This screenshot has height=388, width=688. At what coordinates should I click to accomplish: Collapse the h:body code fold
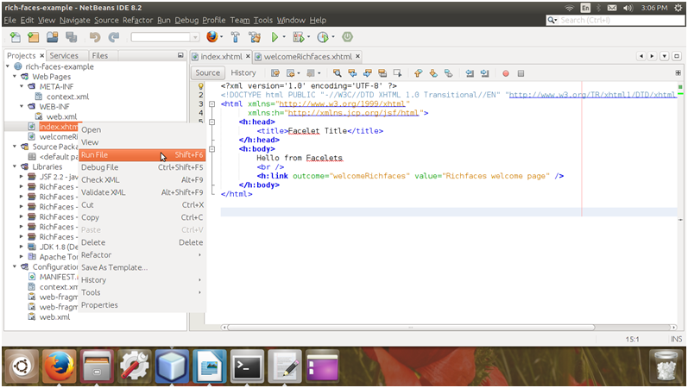[212, 149]
